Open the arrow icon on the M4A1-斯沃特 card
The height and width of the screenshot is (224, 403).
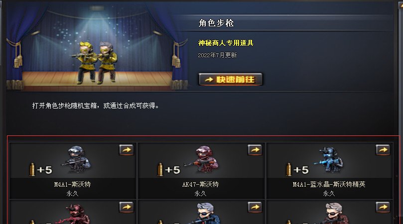pos(127,150)
